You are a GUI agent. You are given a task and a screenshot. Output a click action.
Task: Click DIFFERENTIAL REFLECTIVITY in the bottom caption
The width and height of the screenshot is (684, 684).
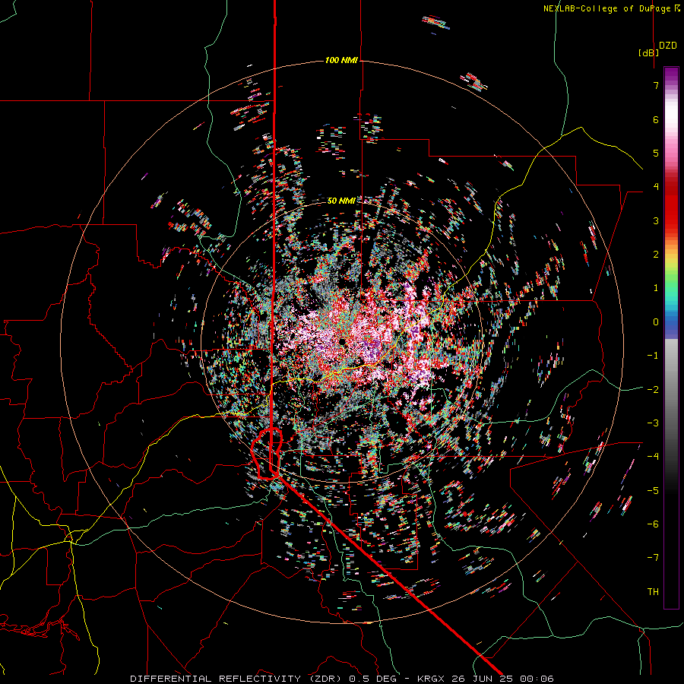pos(216,679)
